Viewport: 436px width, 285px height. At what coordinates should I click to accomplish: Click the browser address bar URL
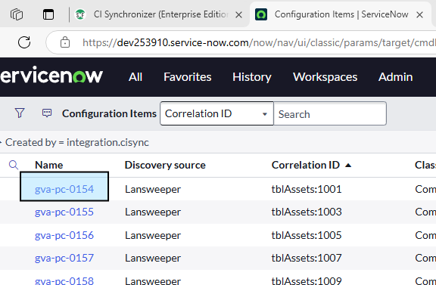(259, 42)
